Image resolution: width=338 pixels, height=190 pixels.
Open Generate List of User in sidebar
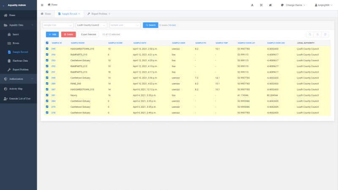(19, 99)
